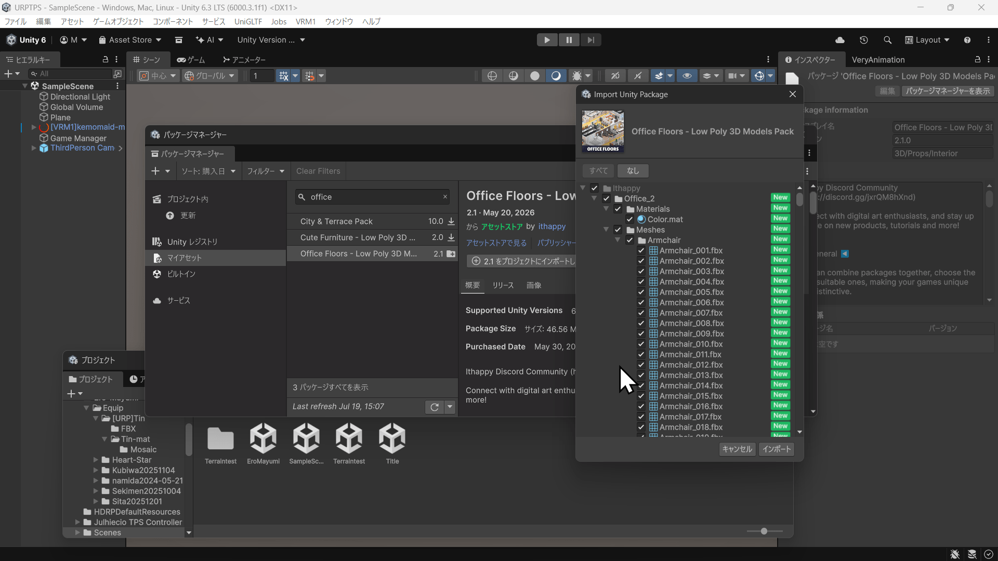Uncheck the Ithappy root folder checkbox
The height and width of the screenshot is (561, 998).
(595, 188)
